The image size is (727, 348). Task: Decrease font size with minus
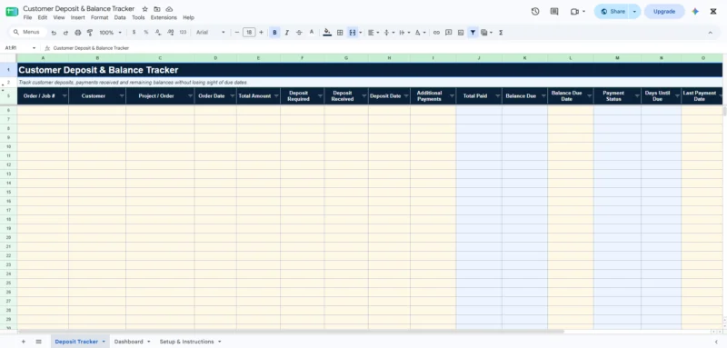[x=237, y=33]
